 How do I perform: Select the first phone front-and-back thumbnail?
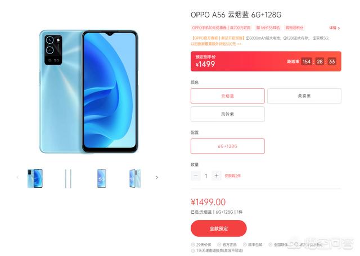tap(35, 178)
